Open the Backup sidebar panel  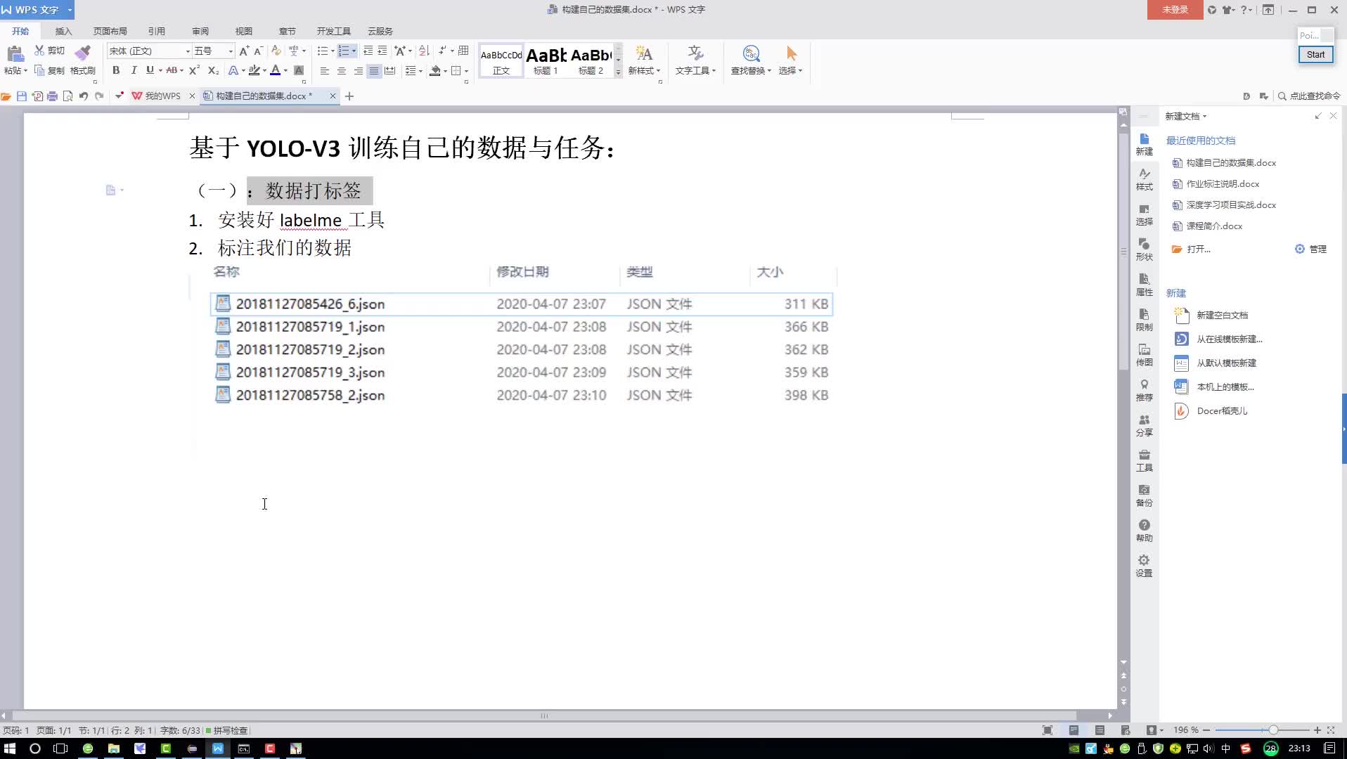(x=1144, y=495)
